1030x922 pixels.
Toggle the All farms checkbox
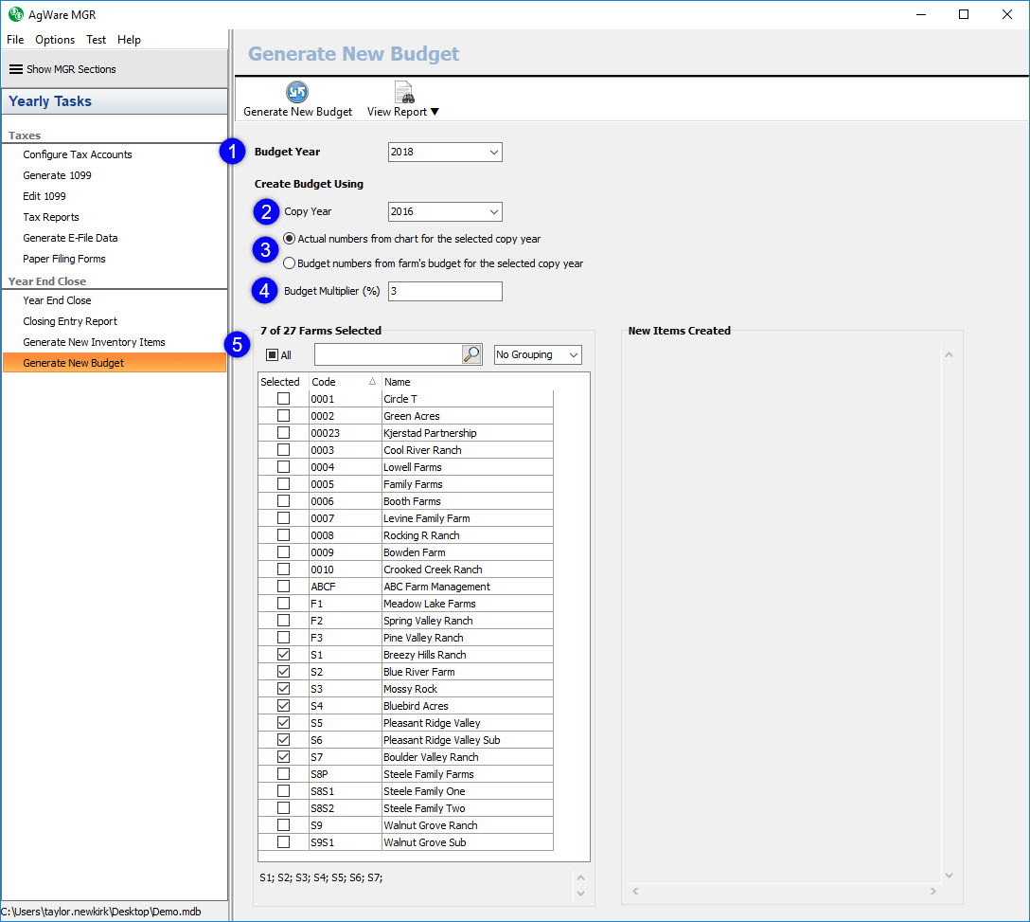(272, 355)
